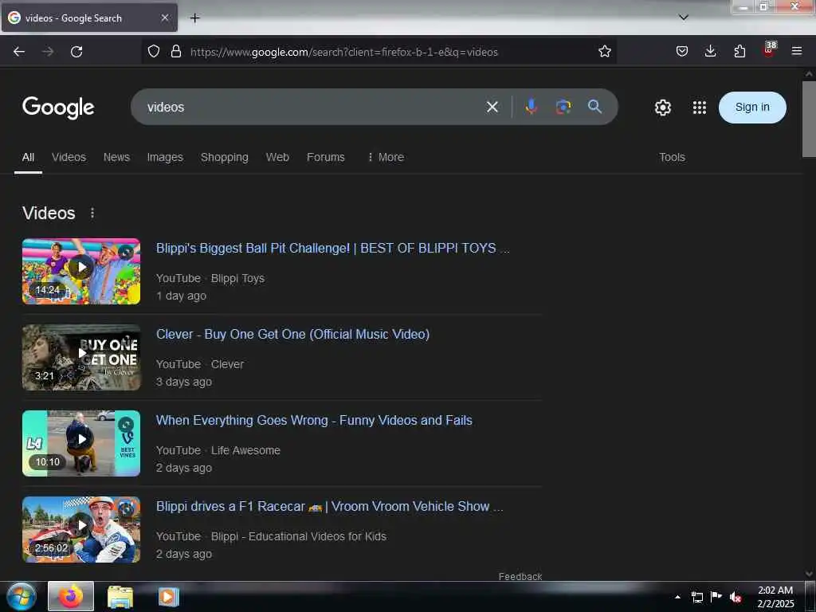Open the Windows Start menu
This screenshot has height=612, width=816.
pos(22,596)
